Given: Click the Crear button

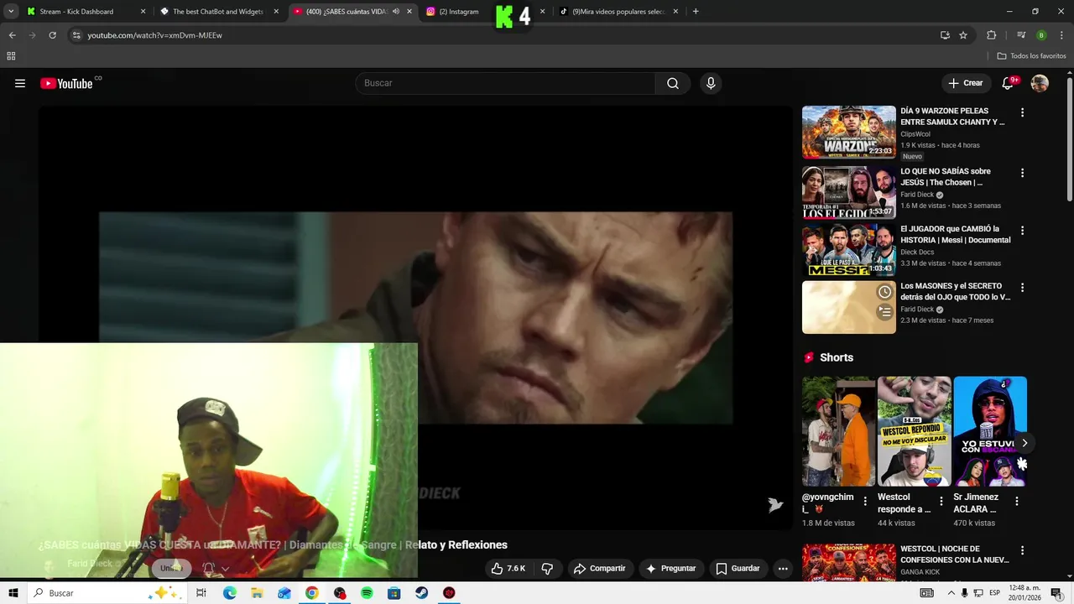Looking at the screenshot, I should coord(965,83).
